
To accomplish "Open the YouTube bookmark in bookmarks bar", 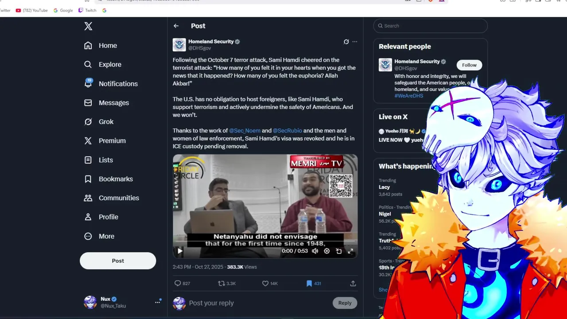I will [31, 10].
